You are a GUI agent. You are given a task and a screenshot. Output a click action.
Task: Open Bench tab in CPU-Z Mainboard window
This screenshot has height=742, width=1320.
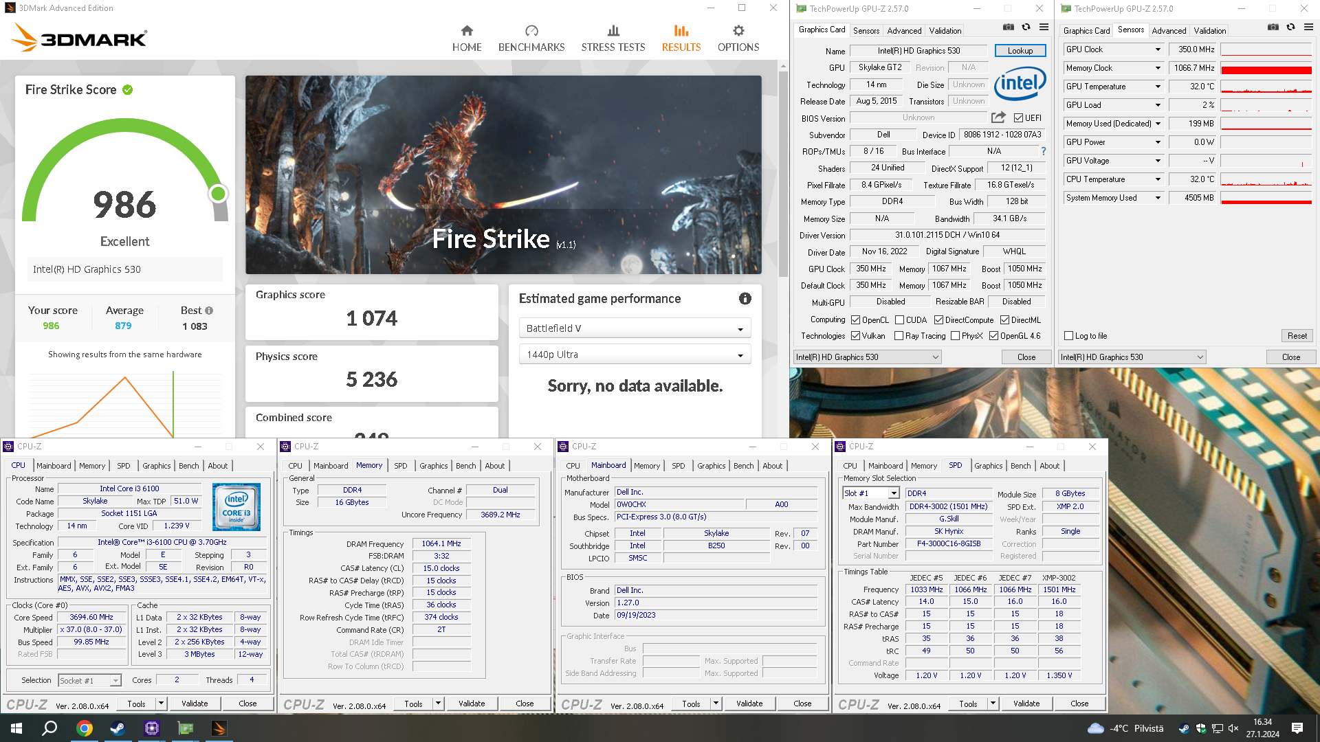(743, 466)
